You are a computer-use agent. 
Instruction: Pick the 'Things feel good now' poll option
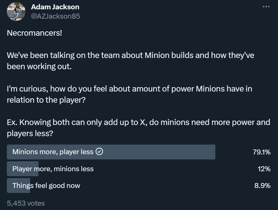(46, 185)
